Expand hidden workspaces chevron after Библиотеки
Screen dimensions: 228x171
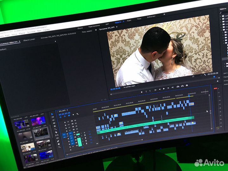click(164, 14)
